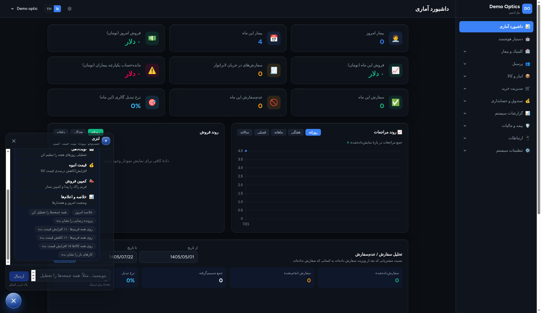Screen dimensions: 541x313
Task: Open the Demo optic account dropdown
Action: pos(24,9)
